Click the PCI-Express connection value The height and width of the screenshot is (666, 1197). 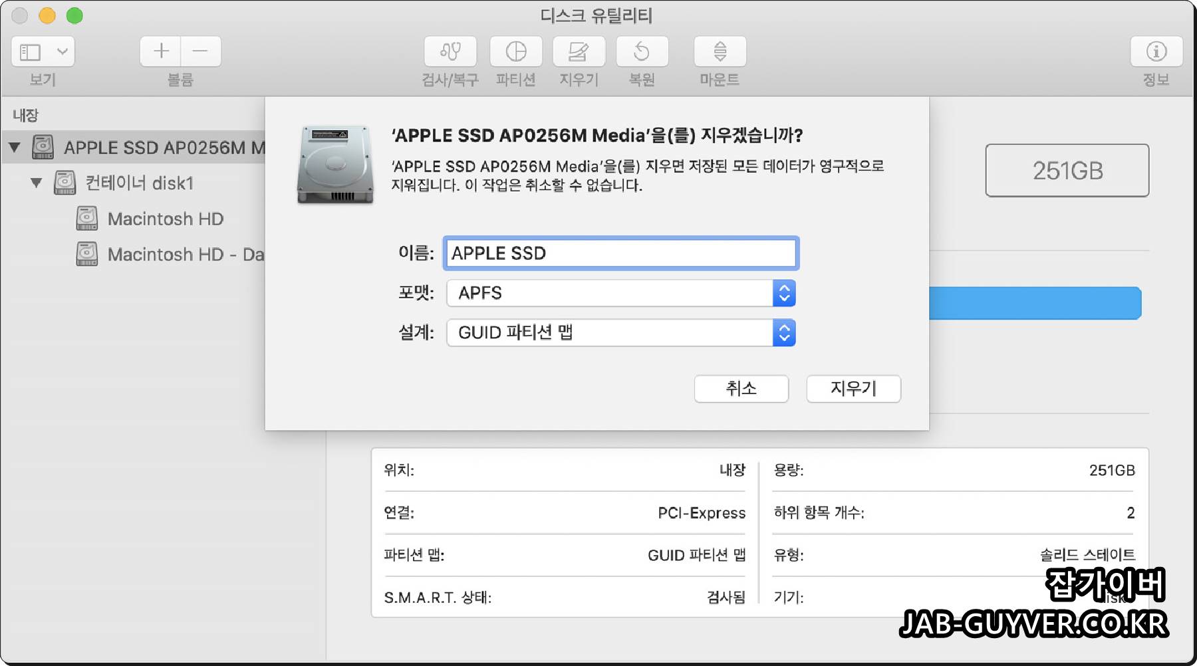click(702, 512)
